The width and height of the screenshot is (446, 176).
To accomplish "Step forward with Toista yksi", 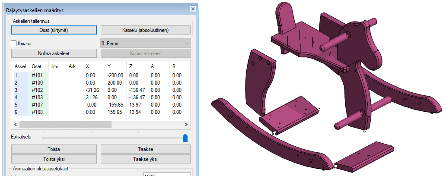I will [54, 159].
